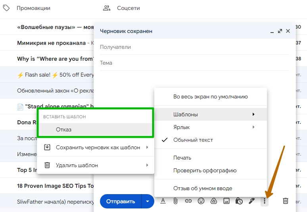
Task: Open text formatting options icon
Action: coord(163,201)
